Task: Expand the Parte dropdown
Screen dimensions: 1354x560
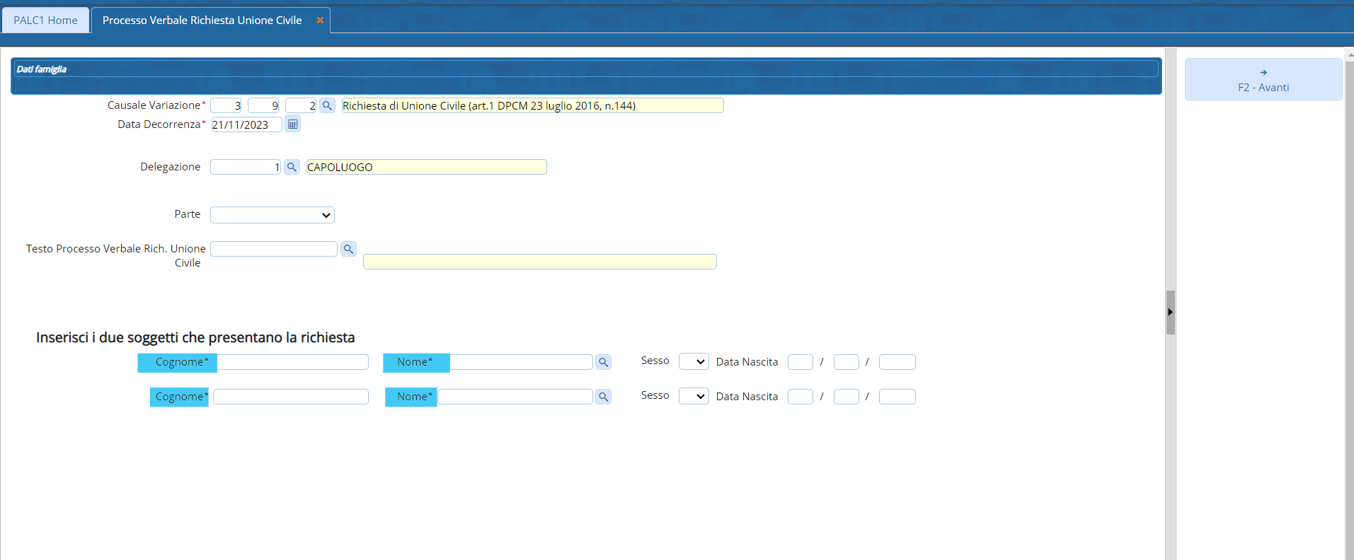Action: pyautogui.click(x=272, y=215)
